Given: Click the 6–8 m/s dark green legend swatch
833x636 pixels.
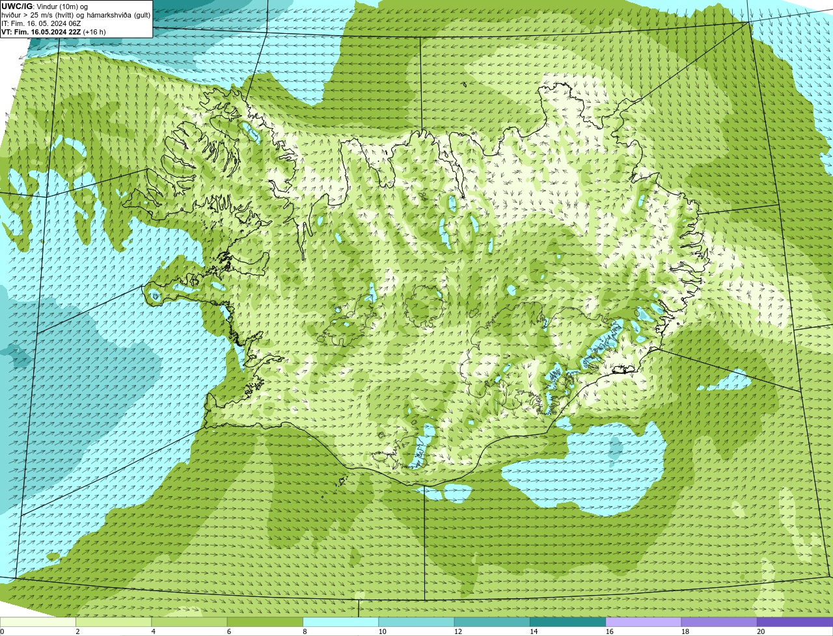Looking at the screenshot, I should click(265, 622).
